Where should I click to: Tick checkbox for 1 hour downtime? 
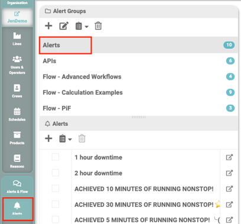56,157
